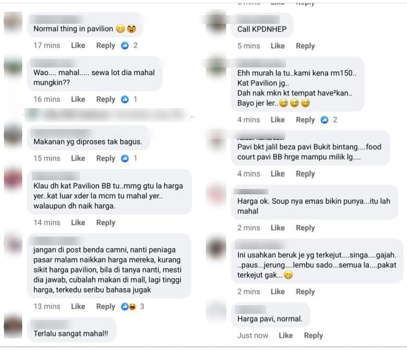Reply to 'Ehh murah la tu' comment
The image size is (407, 350).
pos(305,120)
